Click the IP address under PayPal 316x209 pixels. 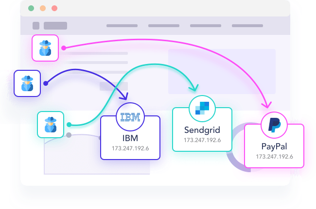(274, 157)
